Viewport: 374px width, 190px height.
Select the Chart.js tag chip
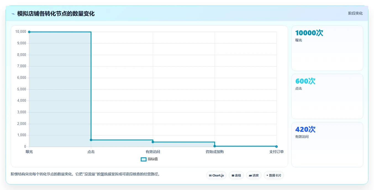(216, 175)
